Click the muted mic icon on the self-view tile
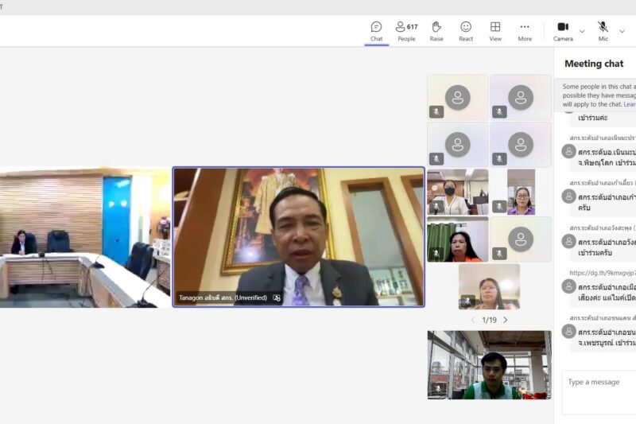 [438, 389]
